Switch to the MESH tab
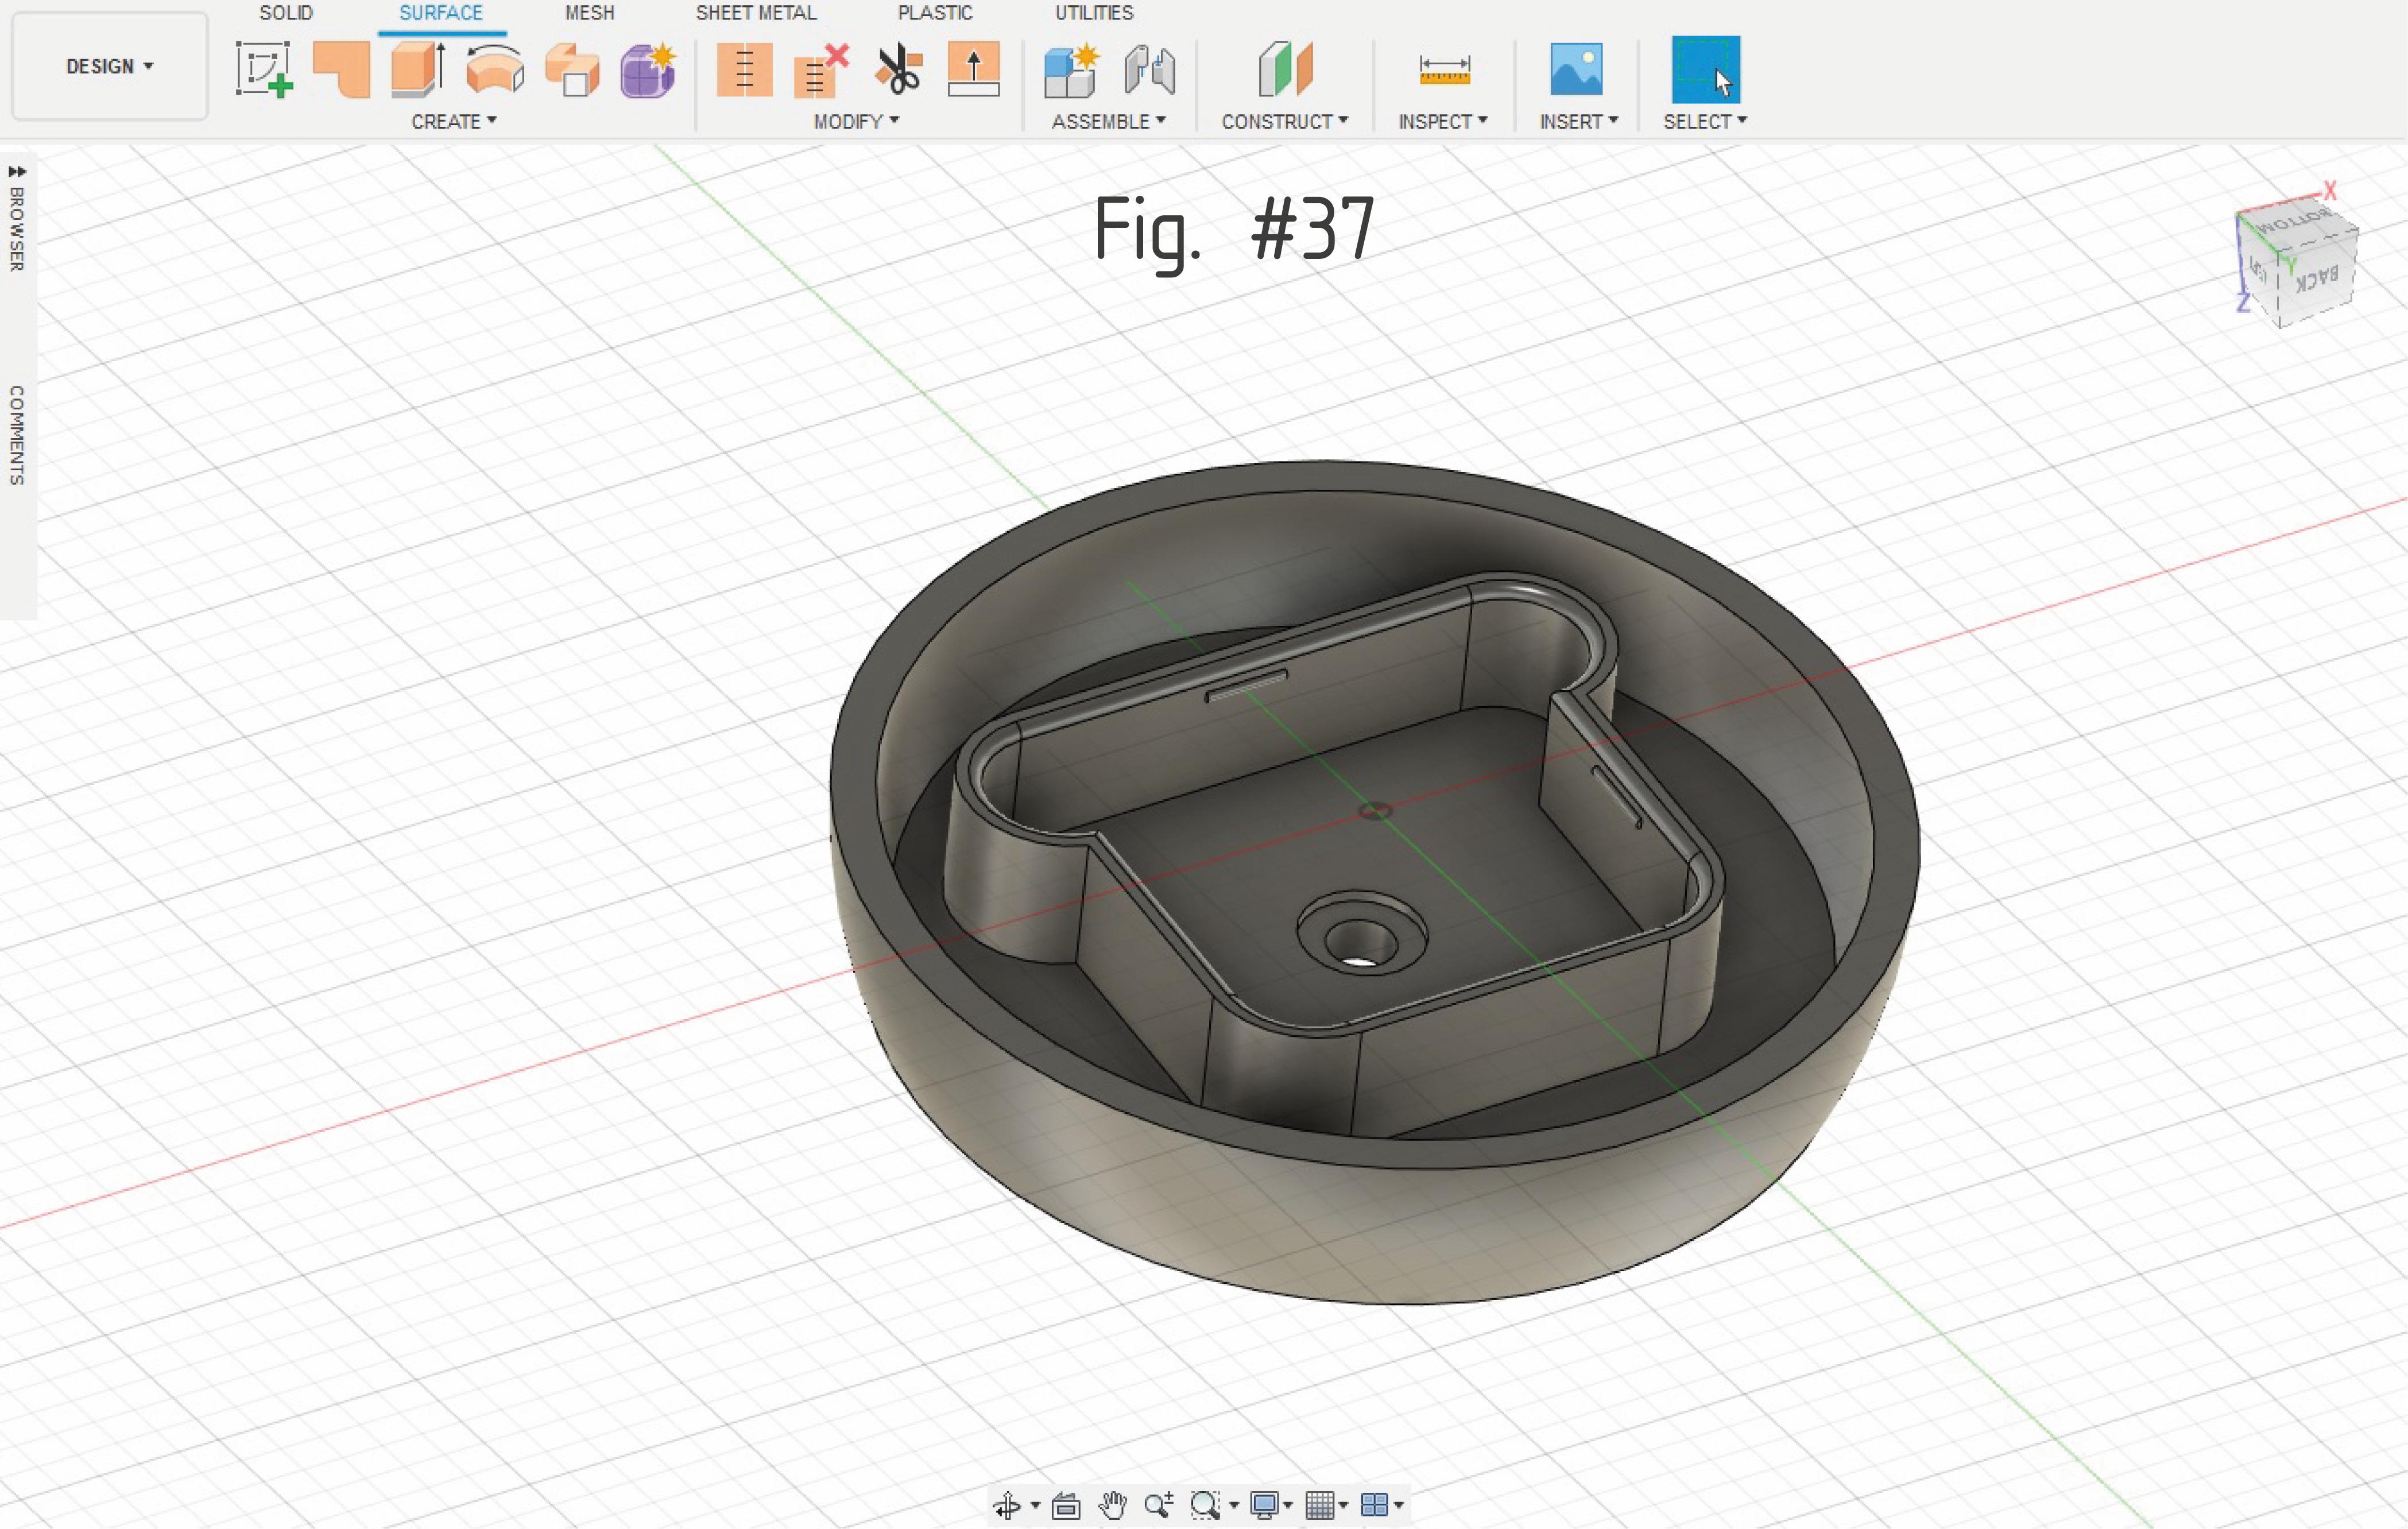 [590, 13]
